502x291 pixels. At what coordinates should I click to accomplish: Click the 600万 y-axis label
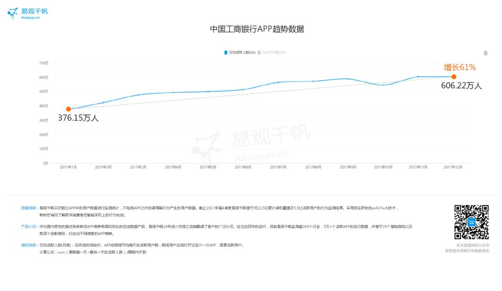(x=44, y=77)
